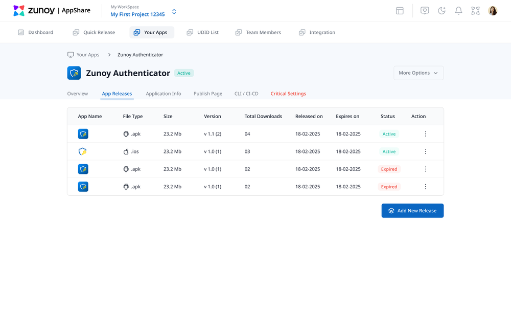Click downloads count 04
Viewport: 511px width, 332px height.
pos(247,134)
